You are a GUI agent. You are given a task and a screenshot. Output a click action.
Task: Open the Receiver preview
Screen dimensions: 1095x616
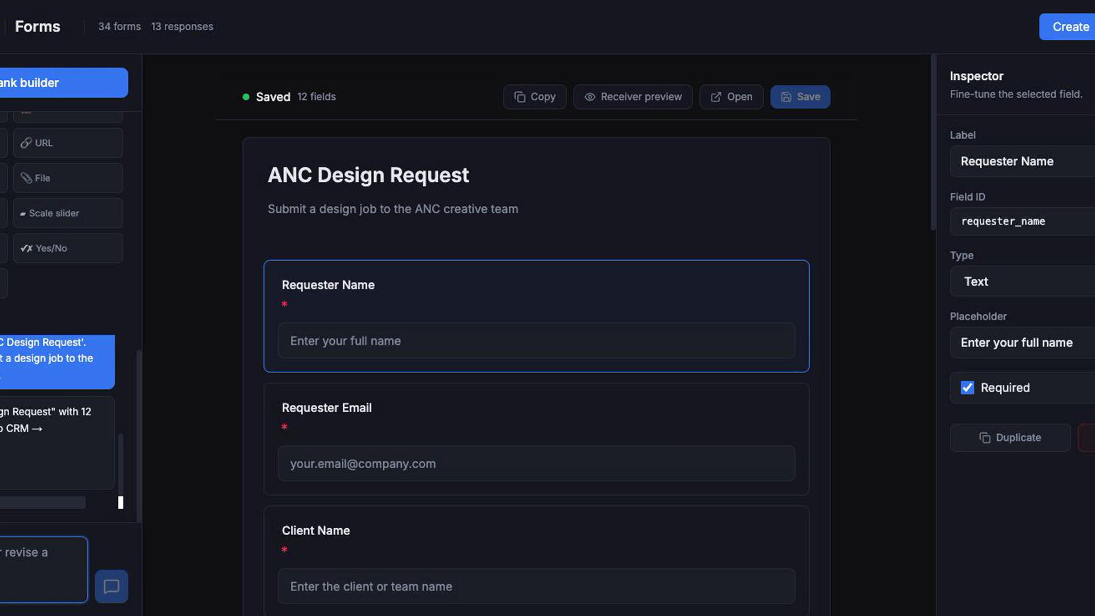click(x=632, y=97)
